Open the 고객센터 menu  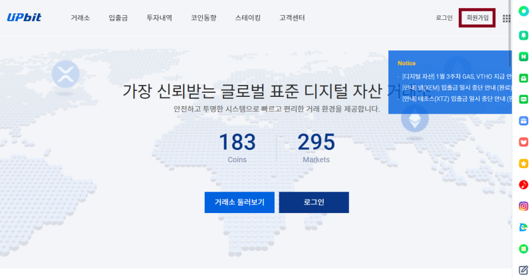[292, 18]
